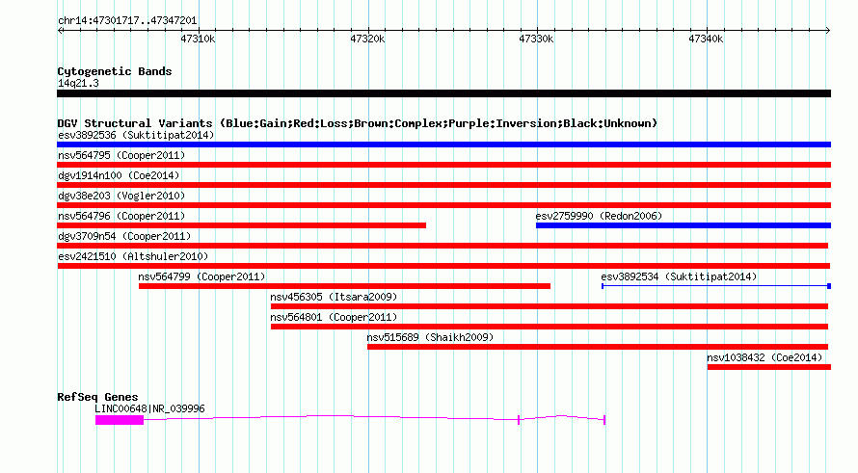Click the nsv456305 red loss bar
The width and height of the screenshot is (858, 473).
click(550, 306)
